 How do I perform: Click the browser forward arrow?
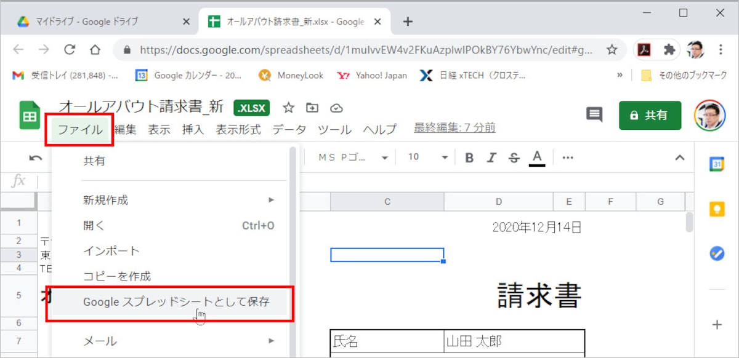point(44,50)
